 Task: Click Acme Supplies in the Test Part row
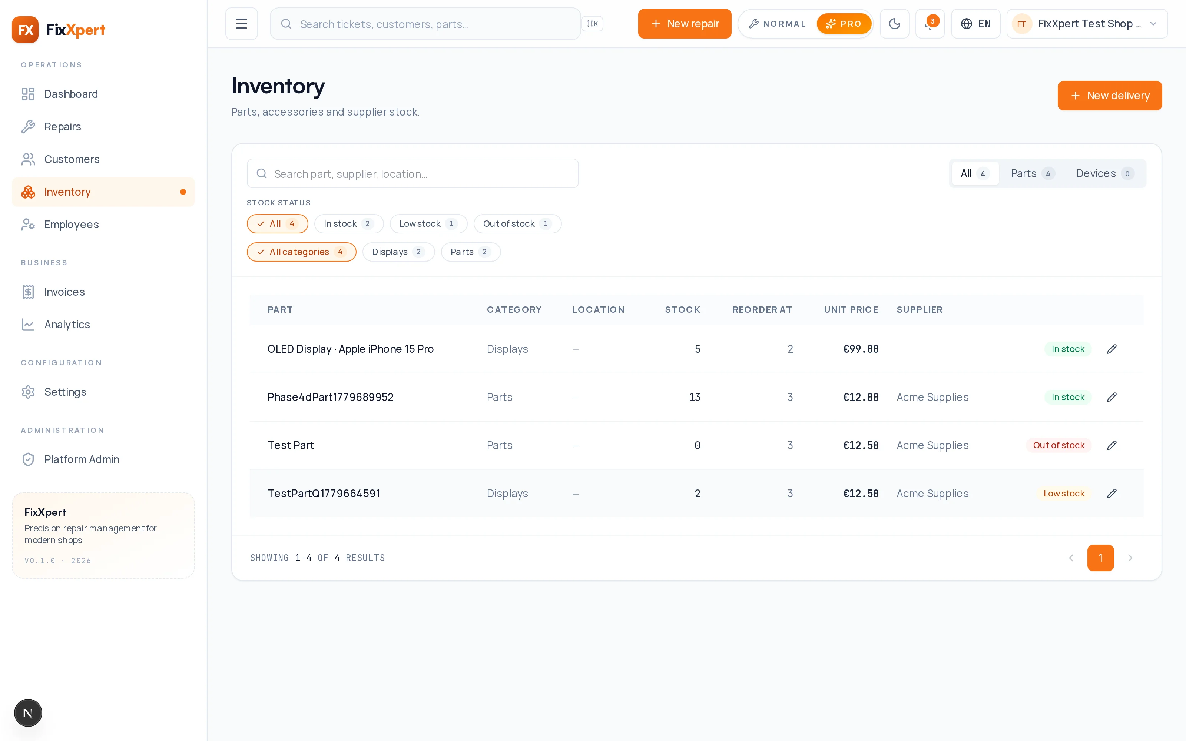click(x=932, y=445)
